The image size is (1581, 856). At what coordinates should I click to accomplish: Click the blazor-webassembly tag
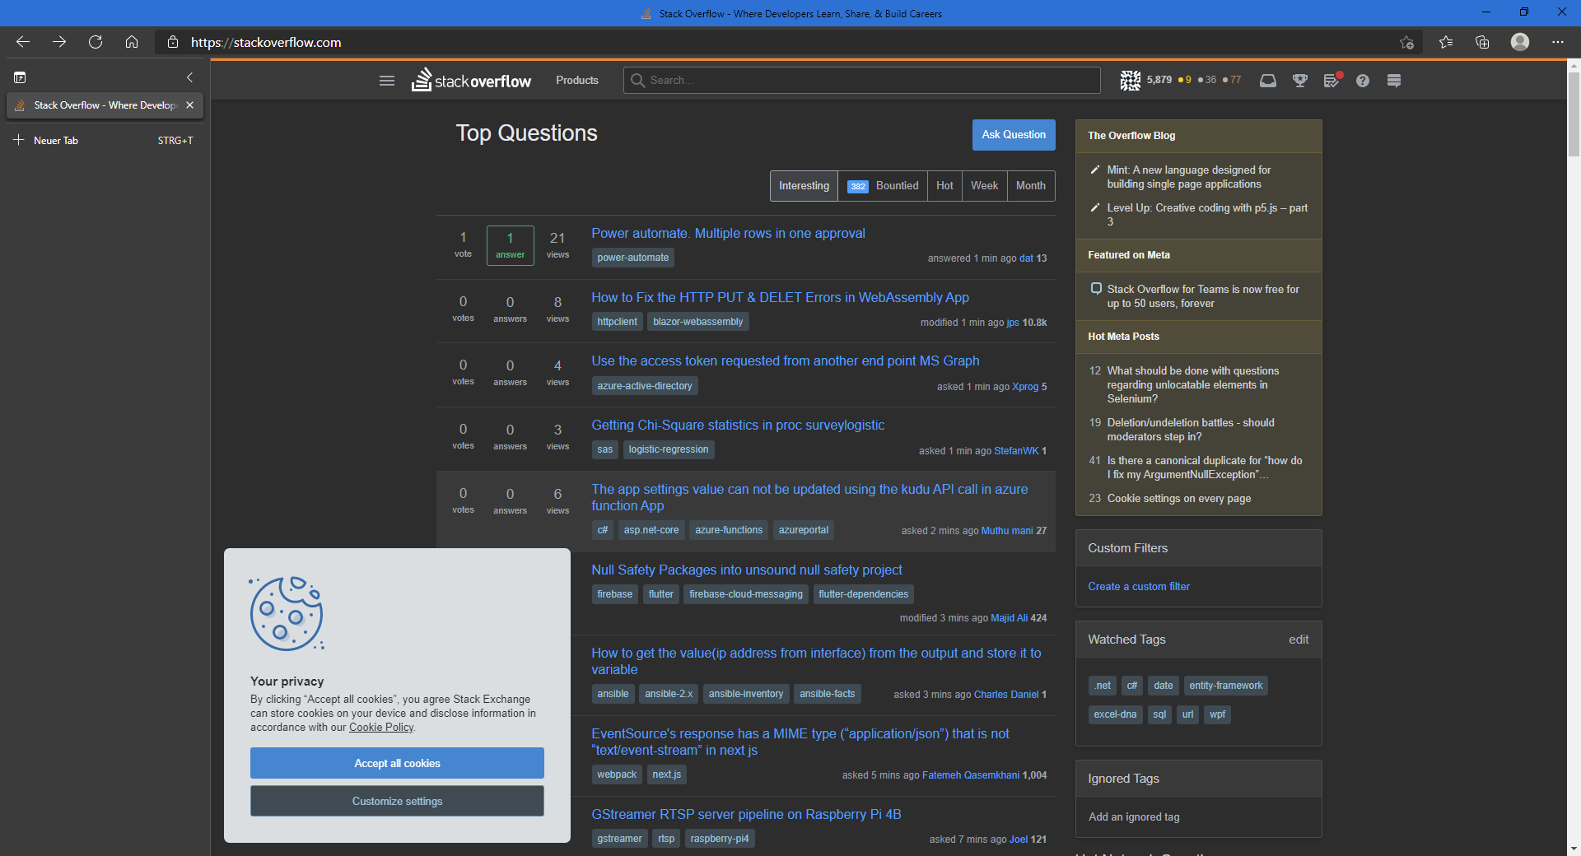tap(697, 322)
